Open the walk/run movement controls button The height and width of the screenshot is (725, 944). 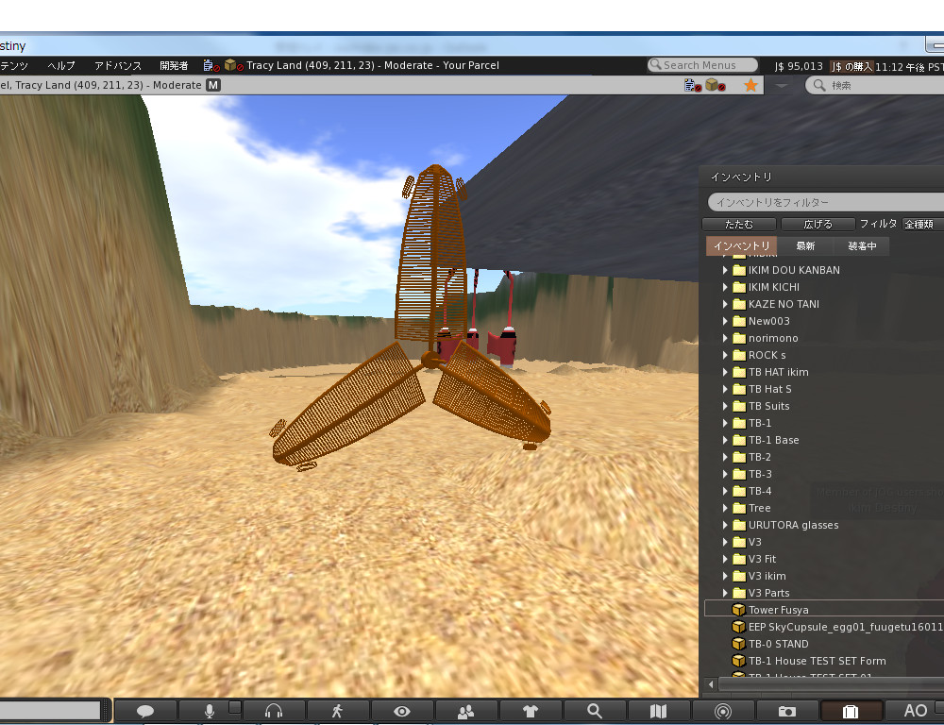coord(337,711)
